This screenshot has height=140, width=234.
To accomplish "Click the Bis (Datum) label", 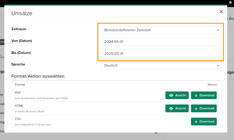I will [x=21, y=53].
